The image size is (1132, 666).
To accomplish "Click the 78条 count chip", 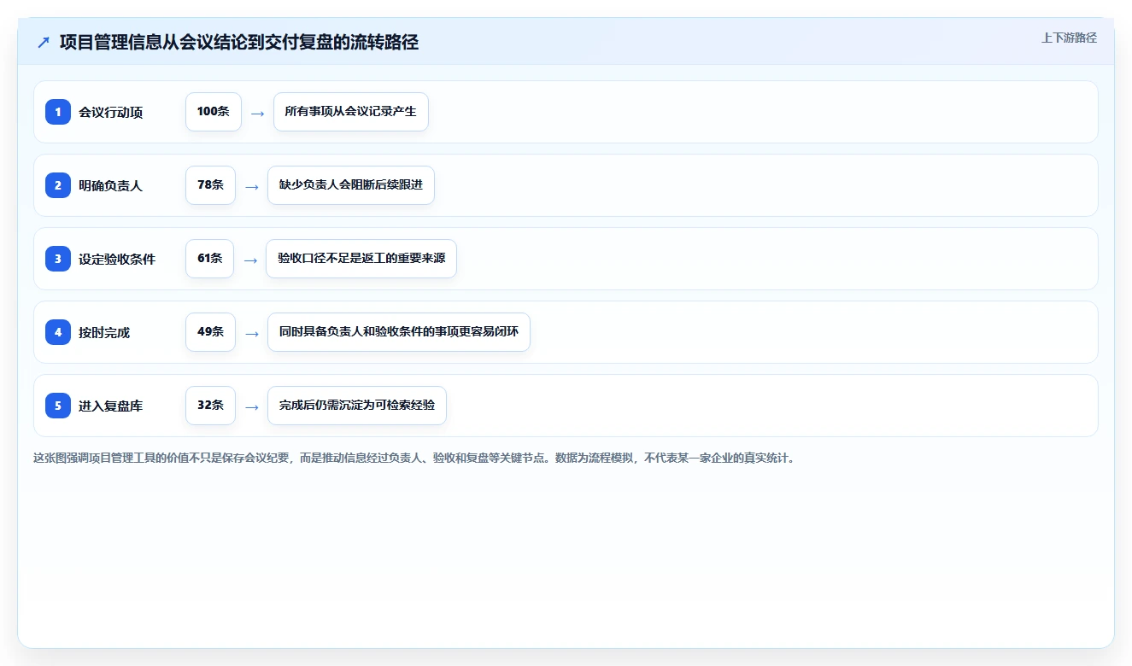I will pos(210,185).
